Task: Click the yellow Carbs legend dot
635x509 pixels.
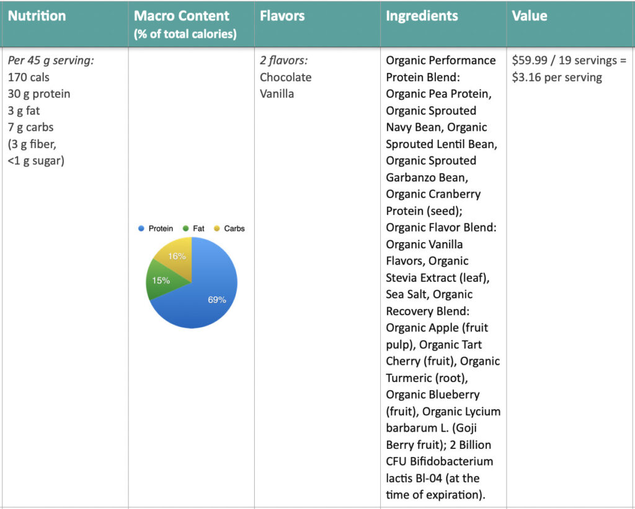Action: (x=216, y=228)
